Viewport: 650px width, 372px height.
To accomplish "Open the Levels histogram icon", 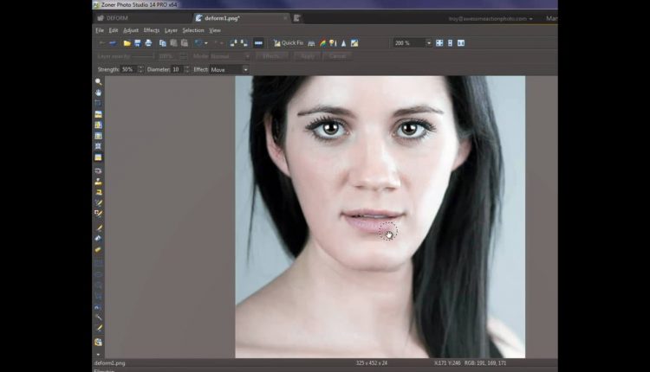I will click(x=311, y=43).
